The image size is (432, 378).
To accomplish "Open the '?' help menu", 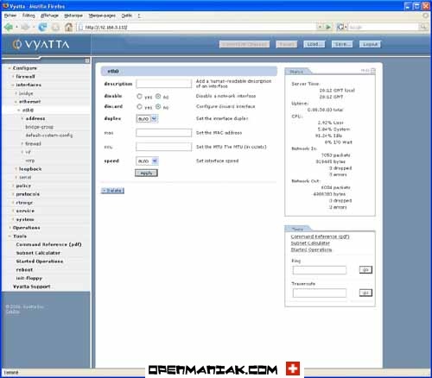I will [139, 16].
